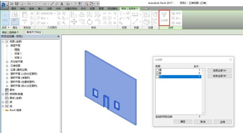Click the Undo icon in quick access toolbar
The height and width of the screenshot is (133, 243).
[29, 4]
